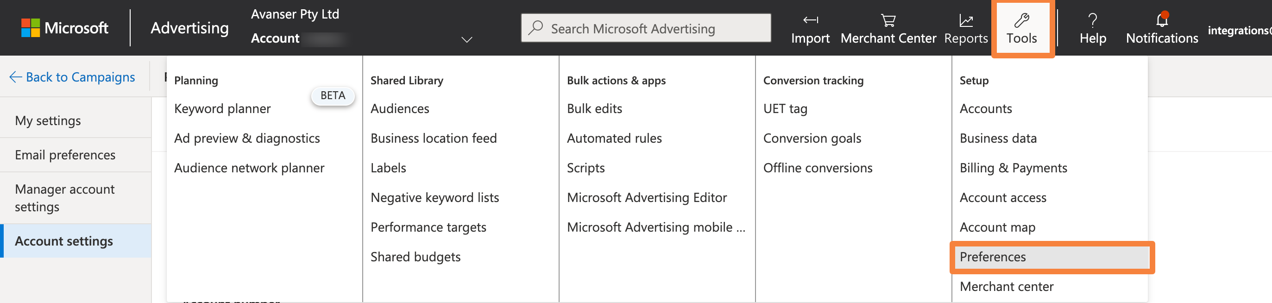
Task: Open Keyword planner from Planning
Action: click(x=222, y=108)
